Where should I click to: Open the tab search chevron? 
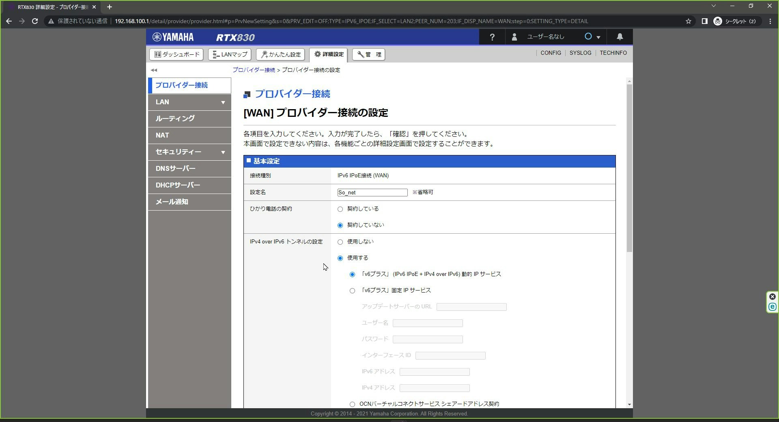click(714, 6)
